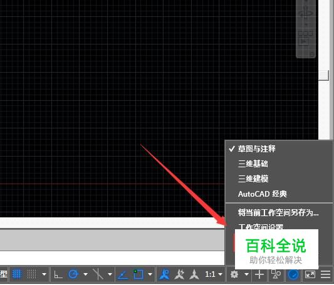Click 将当前工作空间另存为... menu entry
Viewport: 334px width, 285px height.
pyautogui.click(x=279, y=212)
